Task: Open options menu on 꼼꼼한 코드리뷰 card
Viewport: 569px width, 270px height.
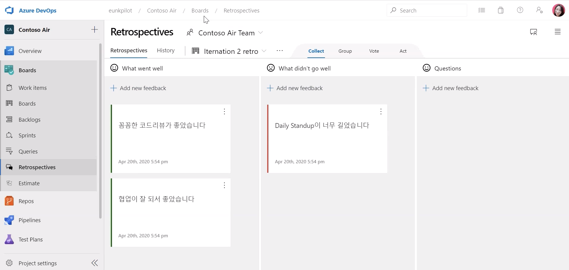Action: click(224, 112)
